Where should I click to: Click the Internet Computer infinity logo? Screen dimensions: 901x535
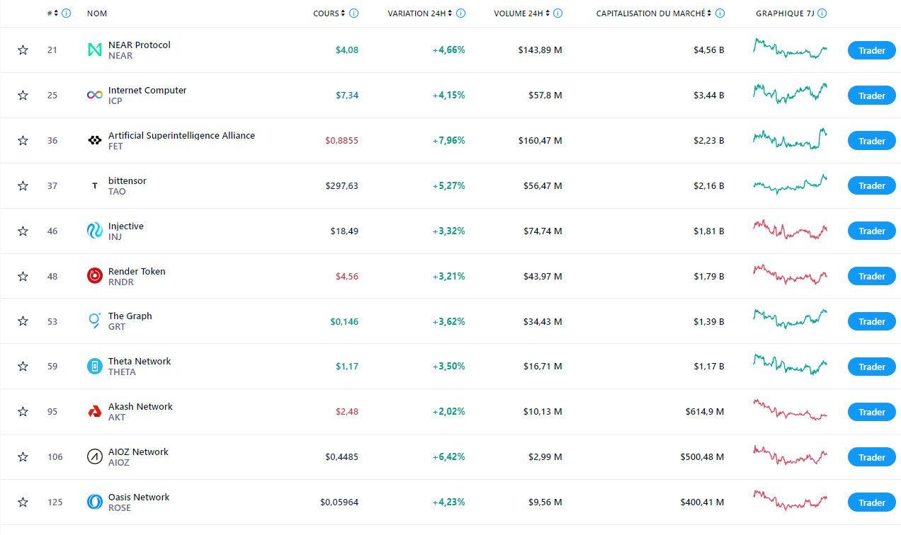(94, 96)
